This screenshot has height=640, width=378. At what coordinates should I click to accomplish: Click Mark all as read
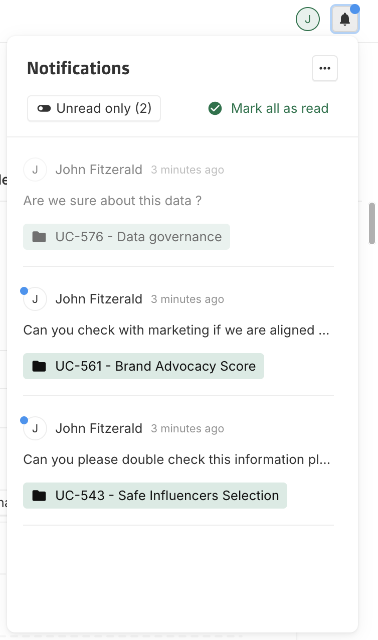point(279,108)
